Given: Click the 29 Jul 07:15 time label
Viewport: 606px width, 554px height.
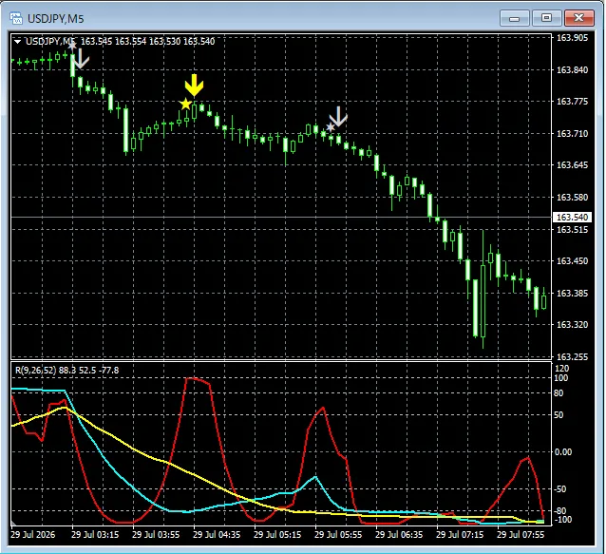Looking at the screenshot, I should (460, 534).
